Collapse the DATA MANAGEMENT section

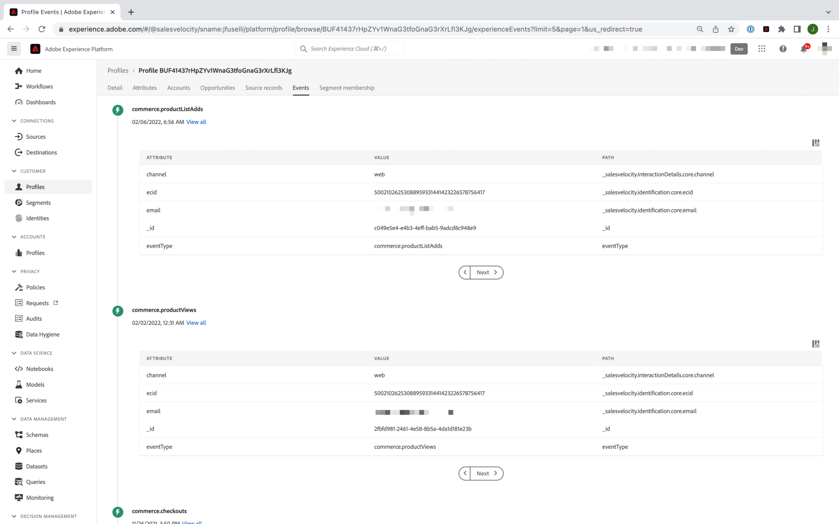click(x=15, y=419)
